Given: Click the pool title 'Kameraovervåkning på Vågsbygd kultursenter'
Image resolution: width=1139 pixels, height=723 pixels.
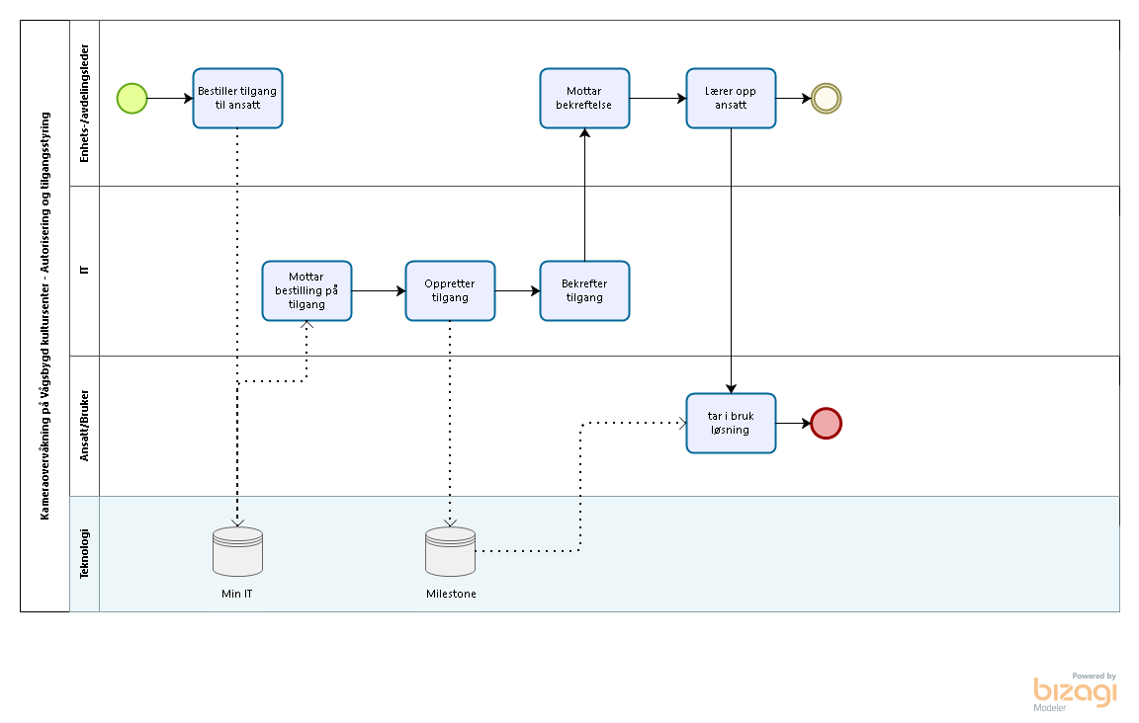Looking at the screenshot, I should click(x=44, y=315).
